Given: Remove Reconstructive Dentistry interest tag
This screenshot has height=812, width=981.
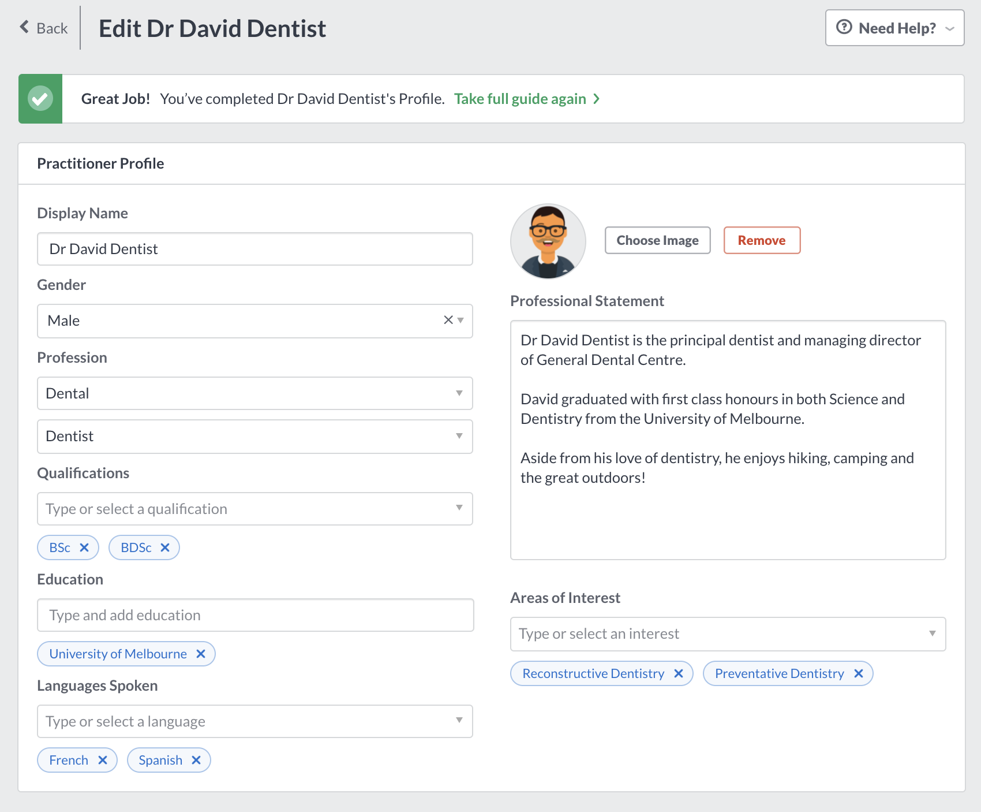Looking at the screenshot, I should tap(679, 673).
